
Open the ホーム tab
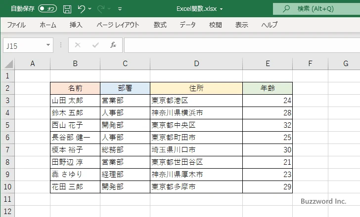coord(48,25)
